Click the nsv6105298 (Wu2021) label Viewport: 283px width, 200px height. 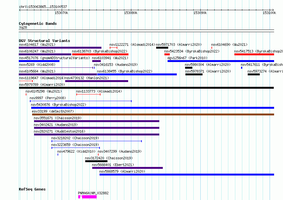pyautogui.click(x=44, y=91)
